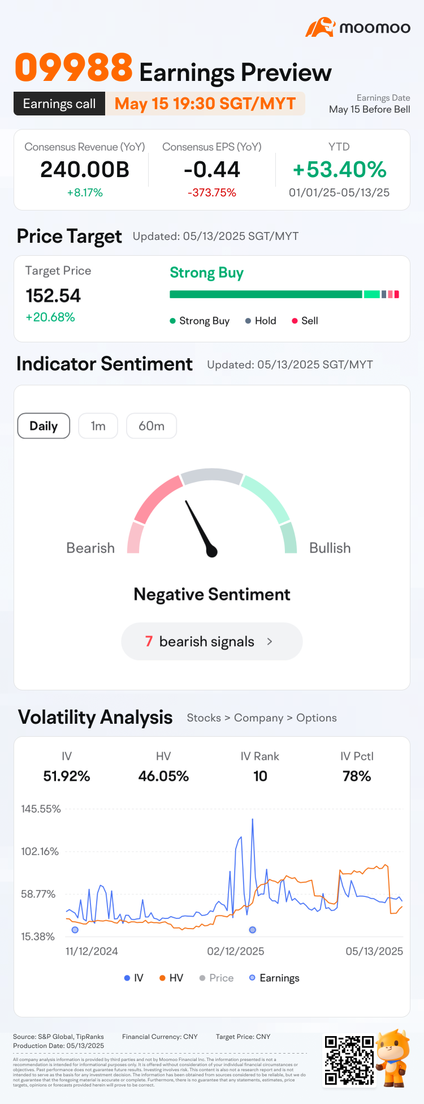
Task: Click the Hold legend dot
Action: (248, 321)
